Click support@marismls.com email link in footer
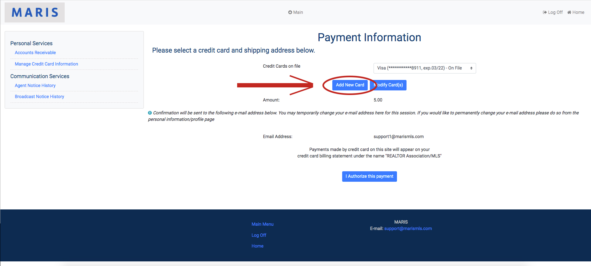The image size is (591, 266). [x=408, y=228]
